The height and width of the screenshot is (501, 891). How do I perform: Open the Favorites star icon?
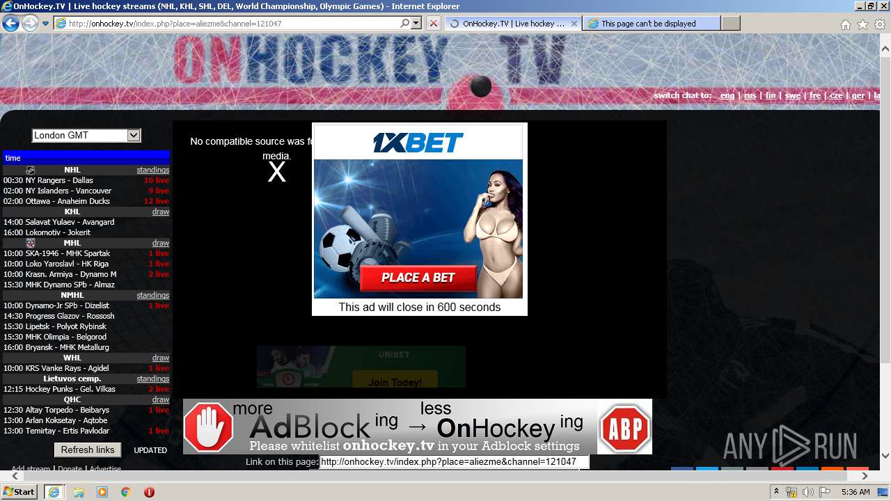click(x=862, y=24)
